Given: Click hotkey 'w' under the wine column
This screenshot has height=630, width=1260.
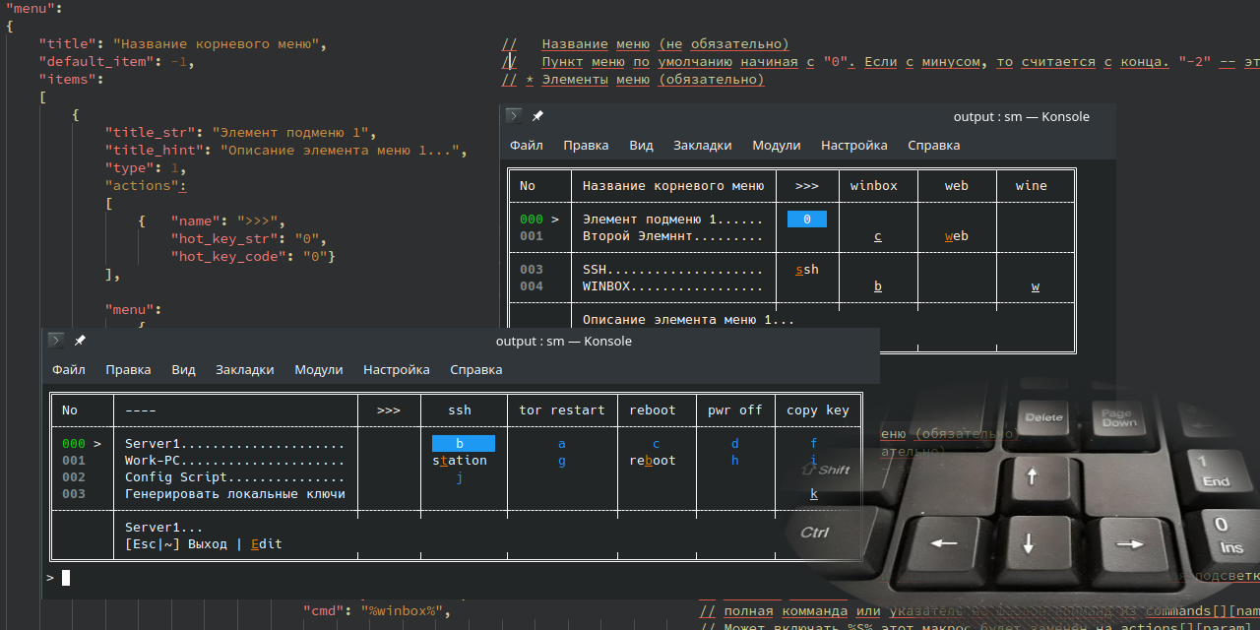Looking at the screenshot, I should 1036,286.
